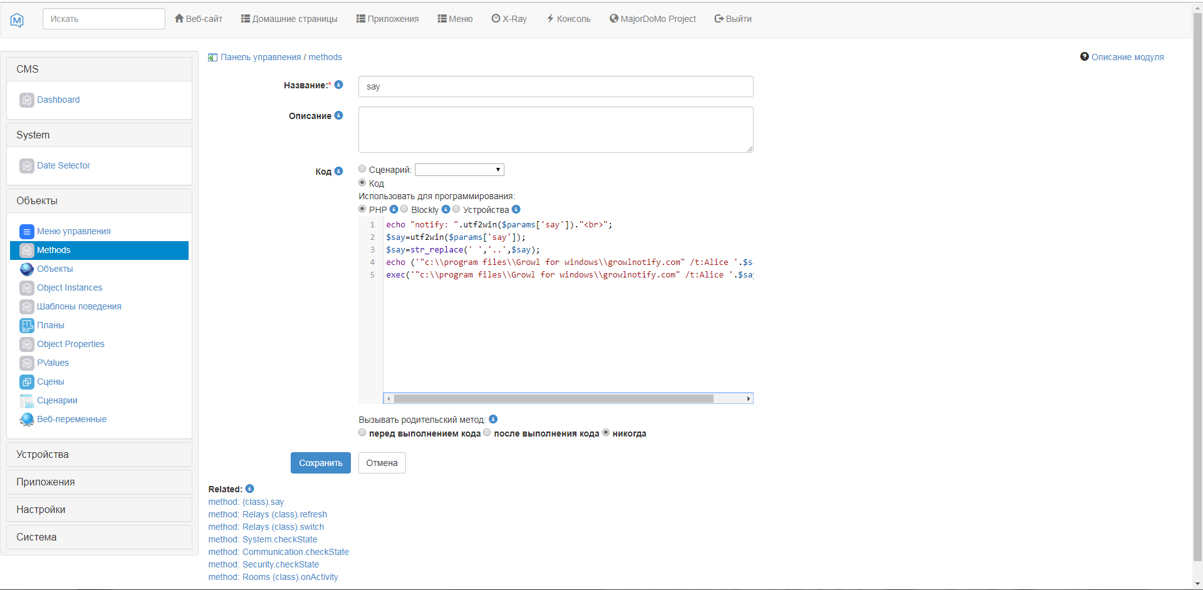The image size is (1203, 590).
Task: Open related System.checkState link
Action: [x=263, y=539]
